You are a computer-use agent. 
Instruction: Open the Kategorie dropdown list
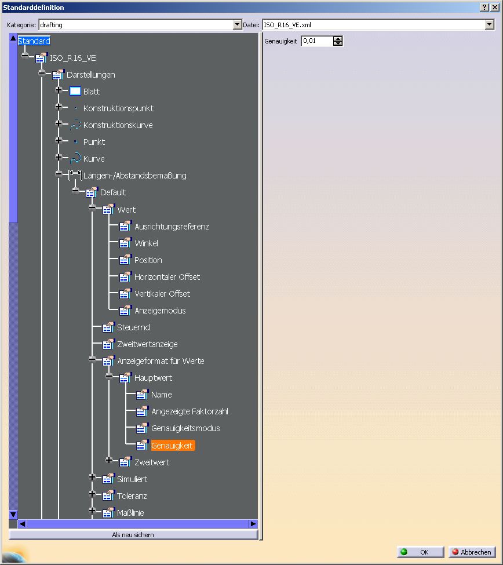coord(237,24)
